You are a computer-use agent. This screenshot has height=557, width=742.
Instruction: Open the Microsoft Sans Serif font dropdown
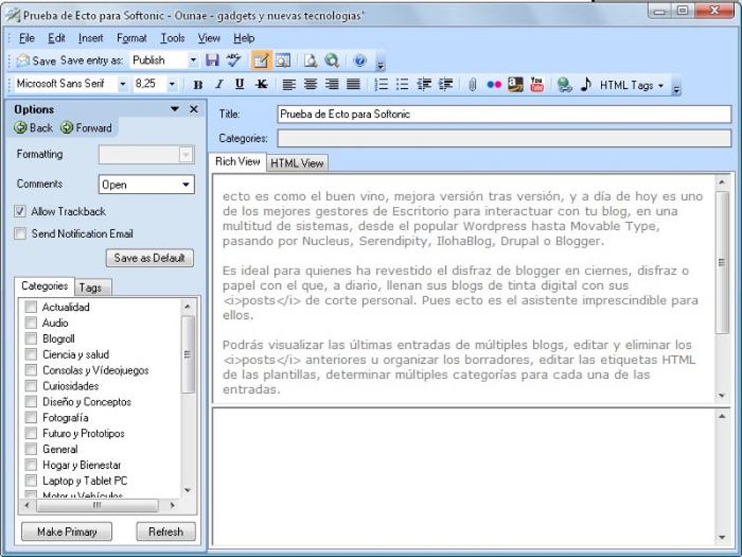(122, 84)
